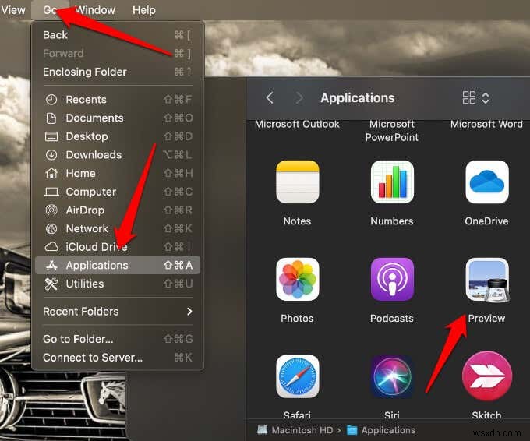Select Microsoft Word label
Image resolution: width=530 pixels, height=441 pixels.
486,124
